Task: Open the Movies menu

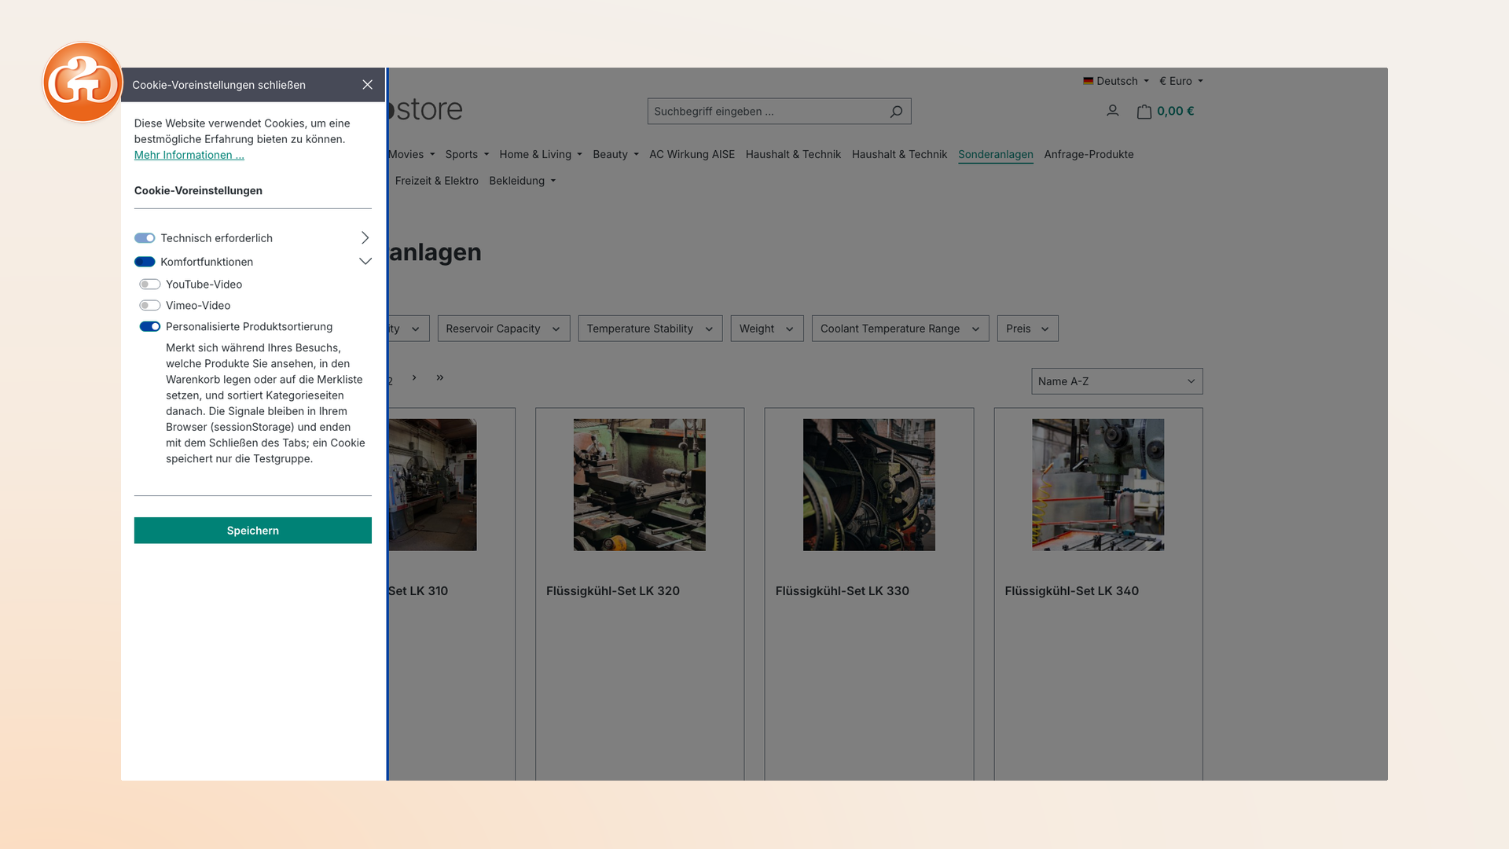Action: pos(411,155)
